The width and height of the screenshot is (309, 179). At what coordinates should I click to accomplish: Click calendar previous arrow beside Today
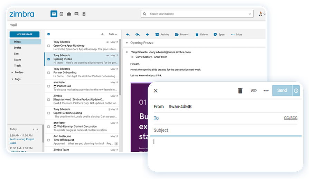[x=34, y=129]
